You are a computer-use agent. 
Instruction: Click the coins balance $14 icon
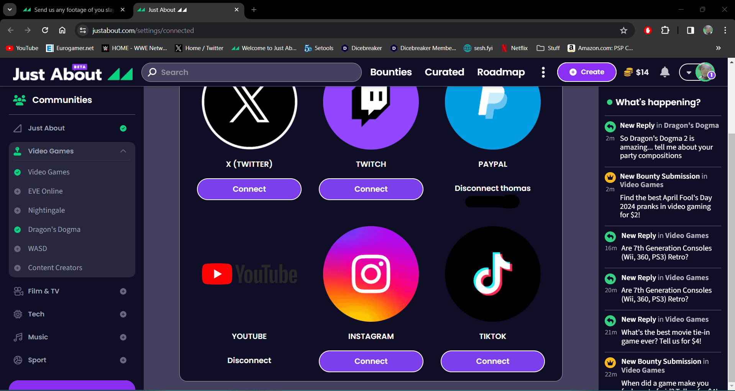[x=628, y=72]
